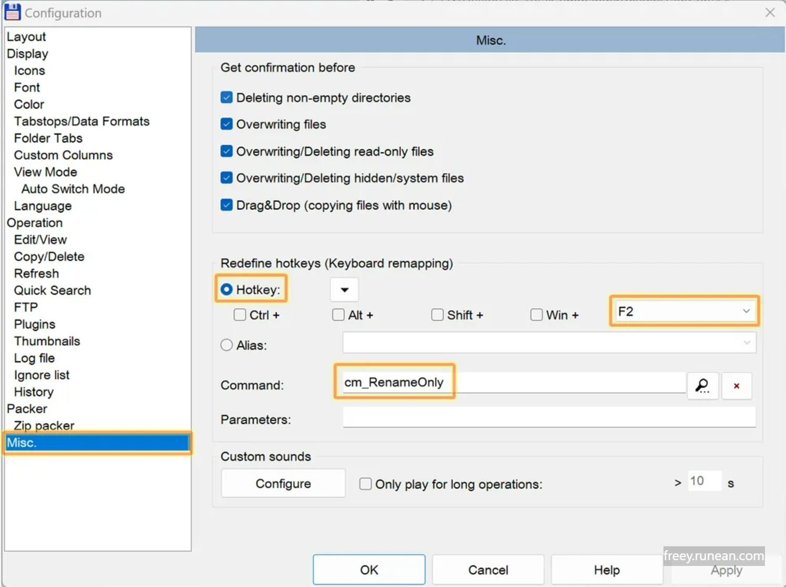
Task: Expand the Alias combo box
Action: [x=549, y=343]
